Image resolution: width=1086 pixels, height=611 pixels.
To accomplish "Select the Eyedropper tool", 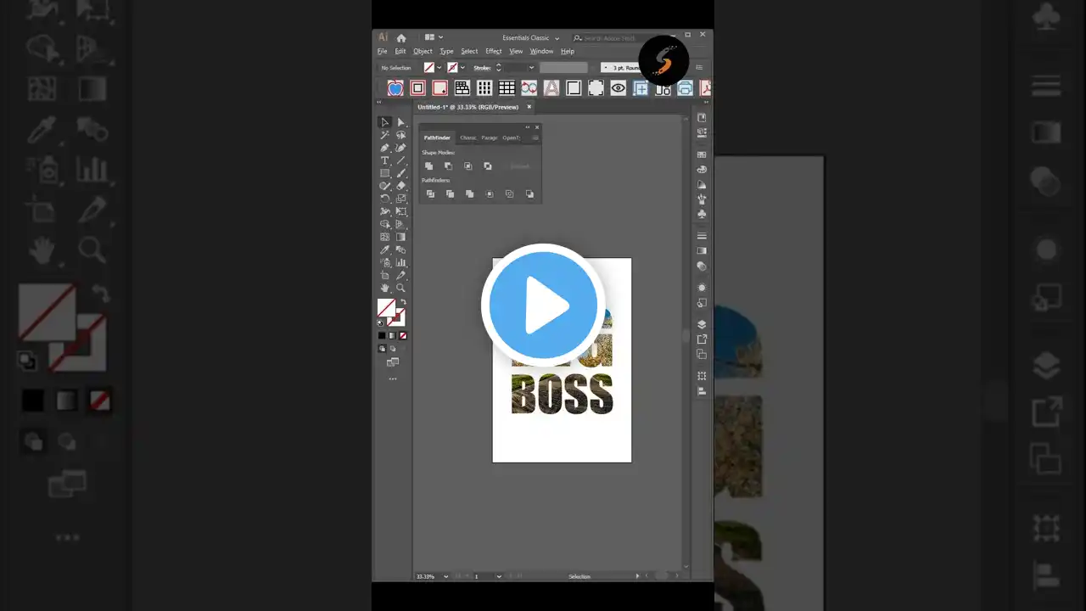I will click(384, 250).
